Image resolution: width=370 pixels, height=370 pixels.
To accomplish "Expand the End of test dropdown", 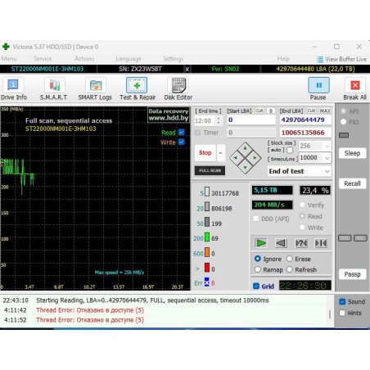I will [300, 171].
